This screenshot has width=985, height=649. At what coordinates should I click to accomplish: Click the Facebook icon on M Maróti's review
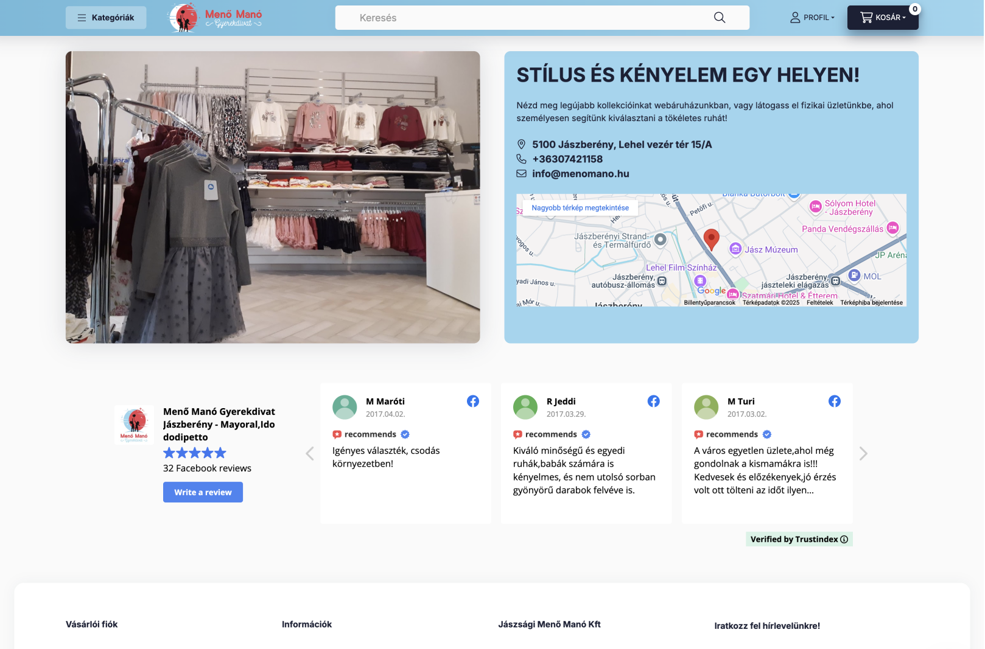click(472, 401)
